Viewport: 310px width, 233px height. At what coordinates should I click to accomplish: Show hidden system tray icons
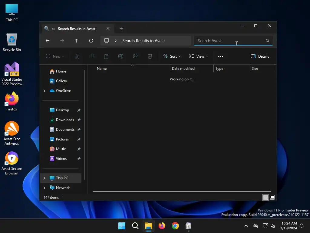pyautogui.click(x=246, y=226)
